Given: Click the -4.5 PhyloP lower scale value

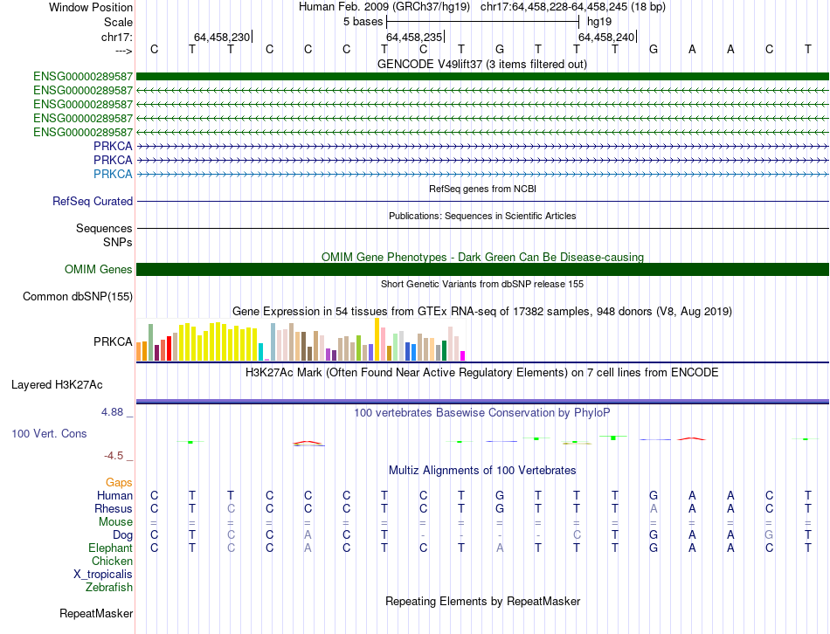Looking at the screenshot, I should pos(114,456).
